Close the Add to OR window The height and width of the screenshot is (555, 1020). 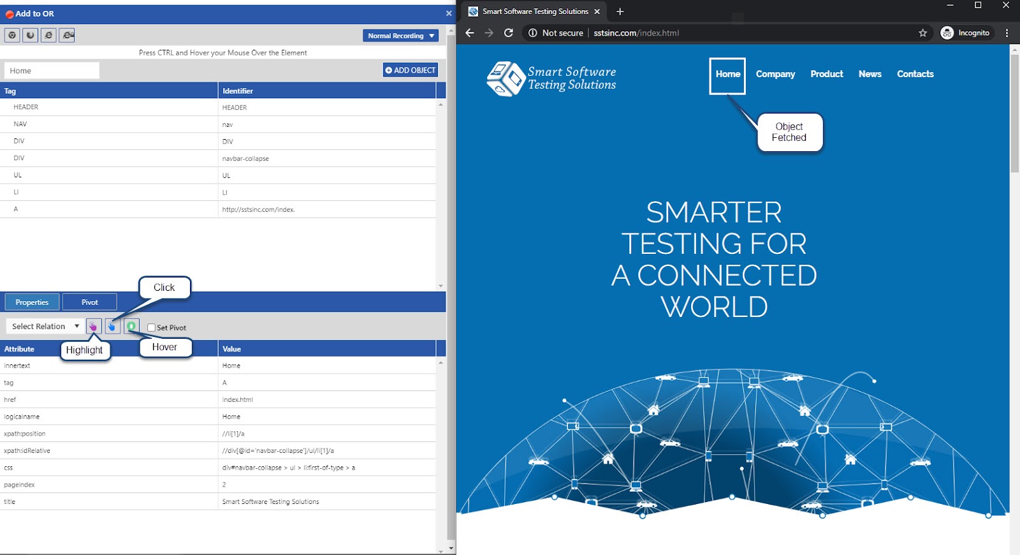[x=449, y=13]
